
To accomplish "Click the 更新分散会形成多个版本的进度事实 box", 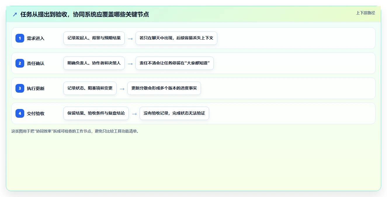I will (164, 88).
